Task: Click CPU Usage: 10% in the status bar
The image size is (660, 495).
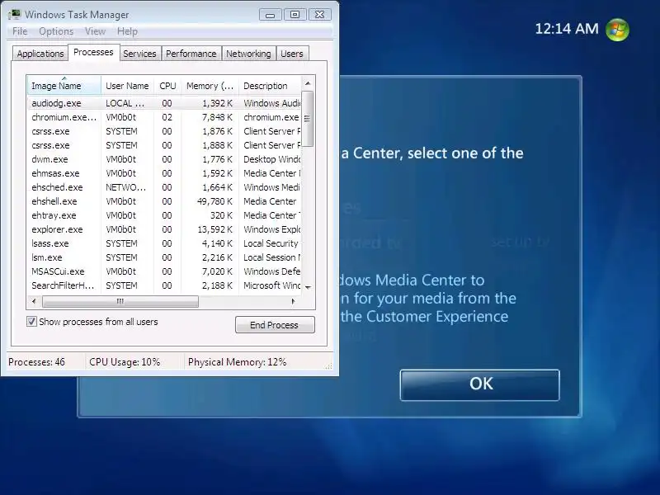Action: 125,362
